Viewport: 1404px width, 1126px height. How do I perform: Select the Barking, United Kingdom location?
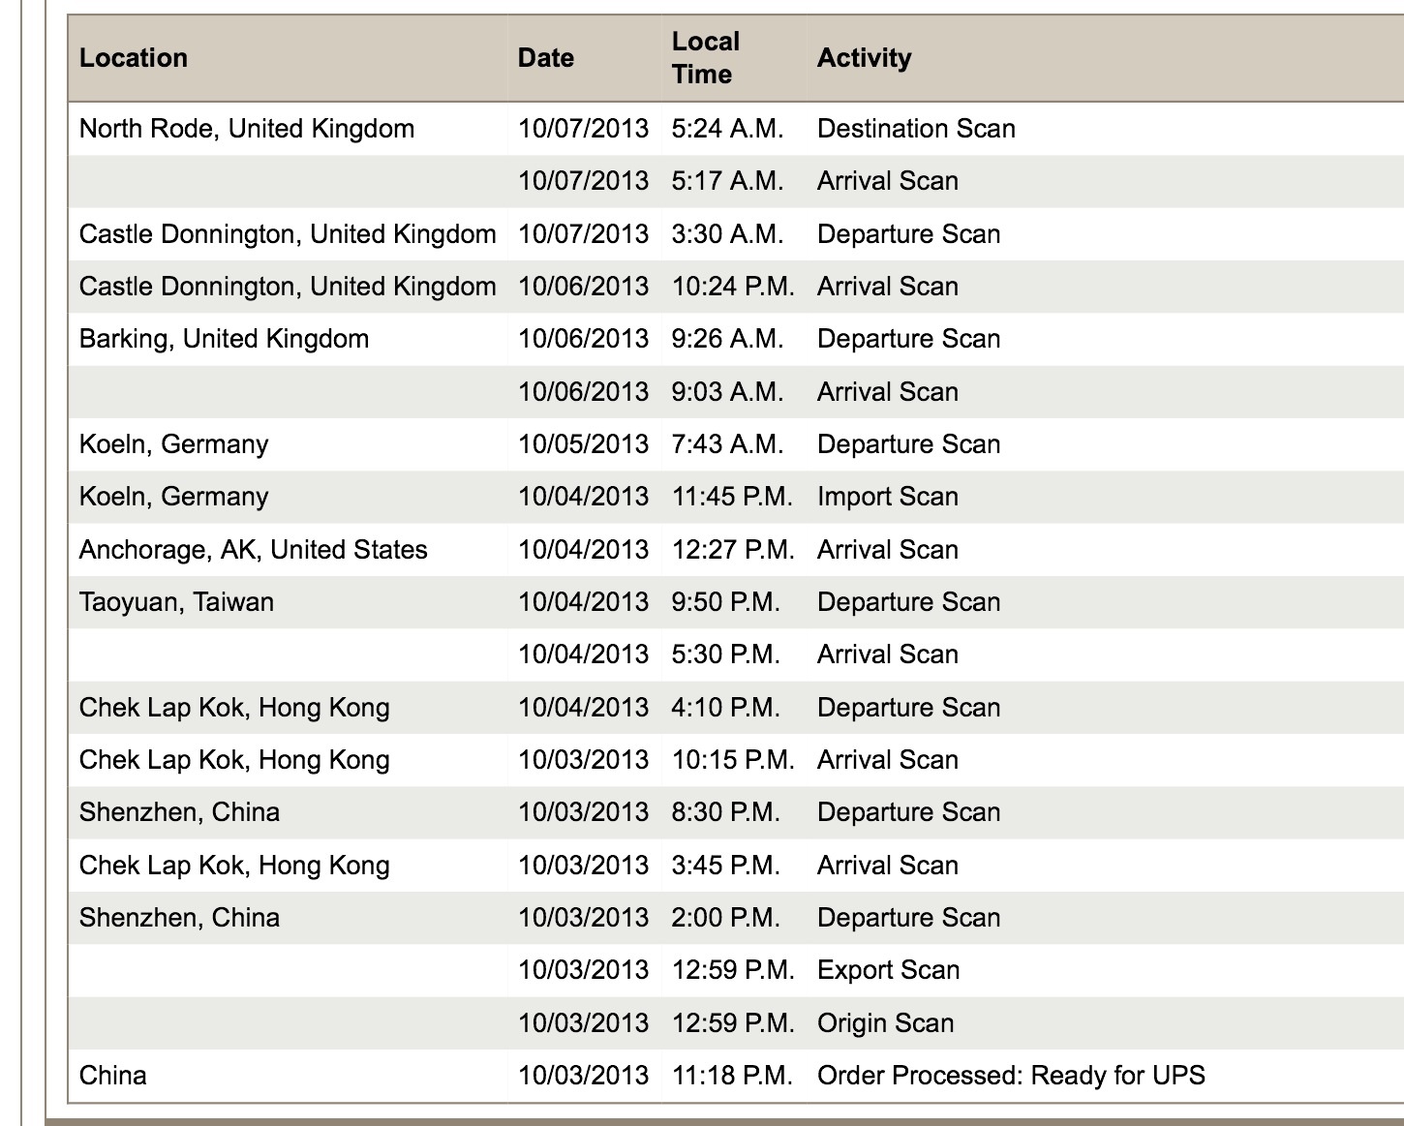224,339
